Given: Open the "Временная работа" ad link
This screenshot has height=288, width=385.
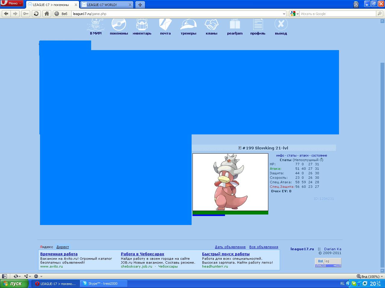Looking at the screenshot, I should coord(59,254).
